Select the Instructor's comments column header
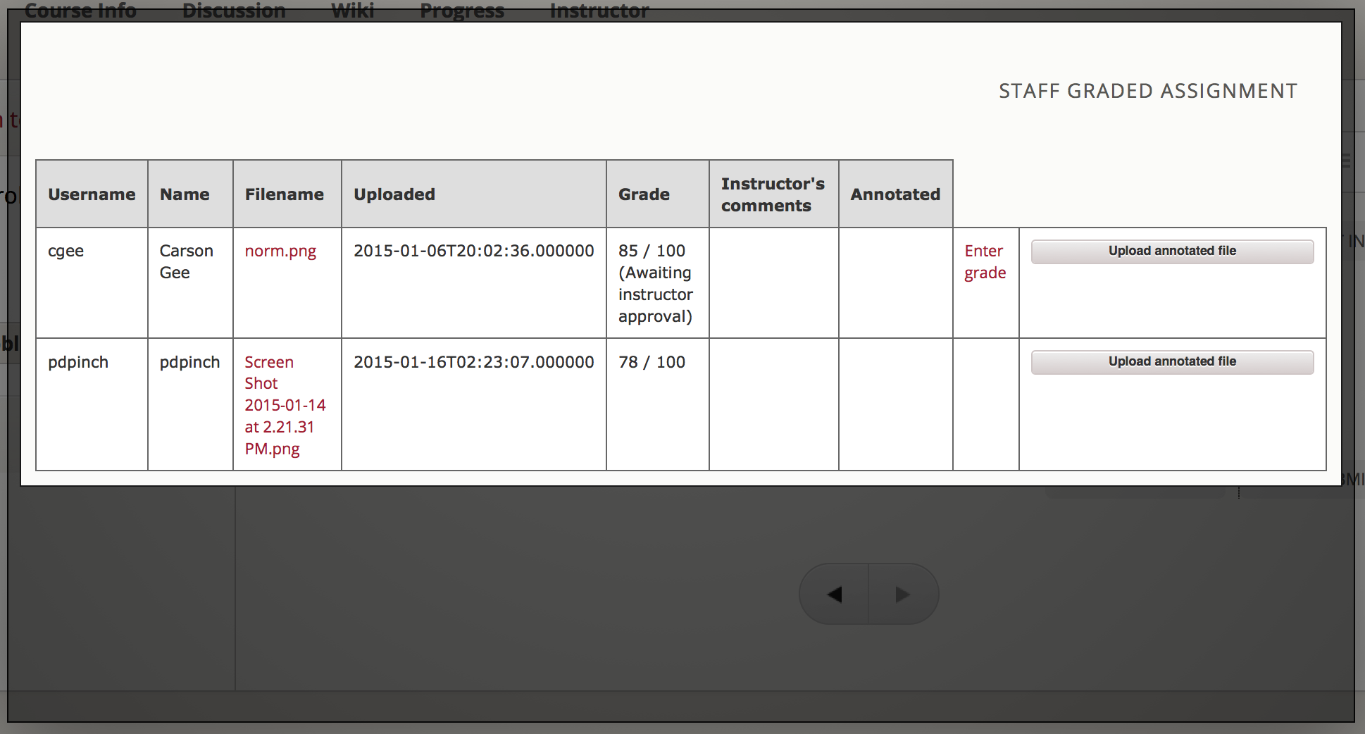1365x734 pixels. tap(774, 194)
